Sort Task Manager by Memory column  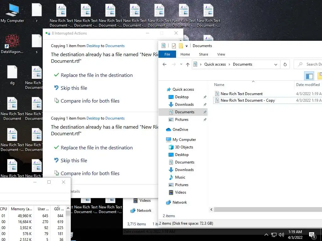pos(21,209)
